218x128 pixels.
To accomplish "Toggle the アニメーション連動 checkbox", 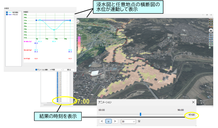I will 36,70.
